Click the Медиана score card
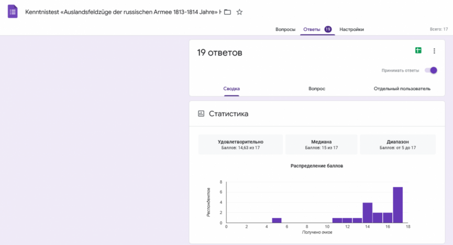The image size is (453, 245). [x=321, y=144]
